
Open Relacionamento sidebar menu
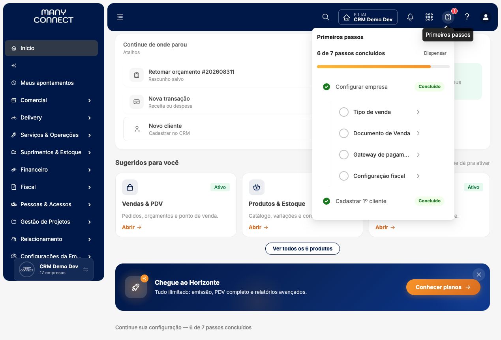[x=51, y=239]
